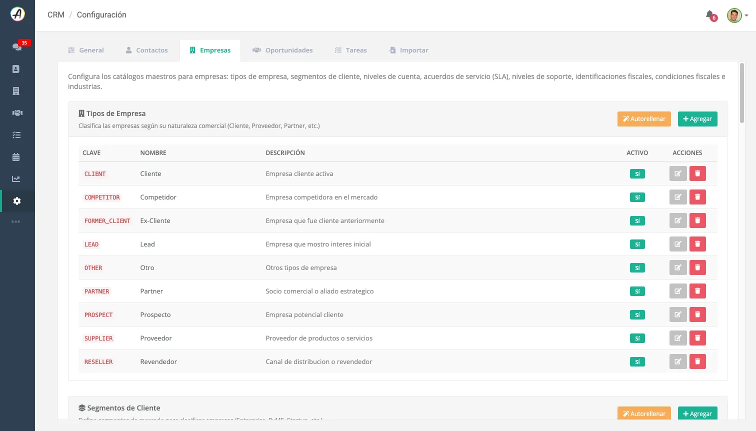Click Autorellenar for Segmentos de Cliente
This screenshot has width=756, height=431.
(x=644, y=413)
